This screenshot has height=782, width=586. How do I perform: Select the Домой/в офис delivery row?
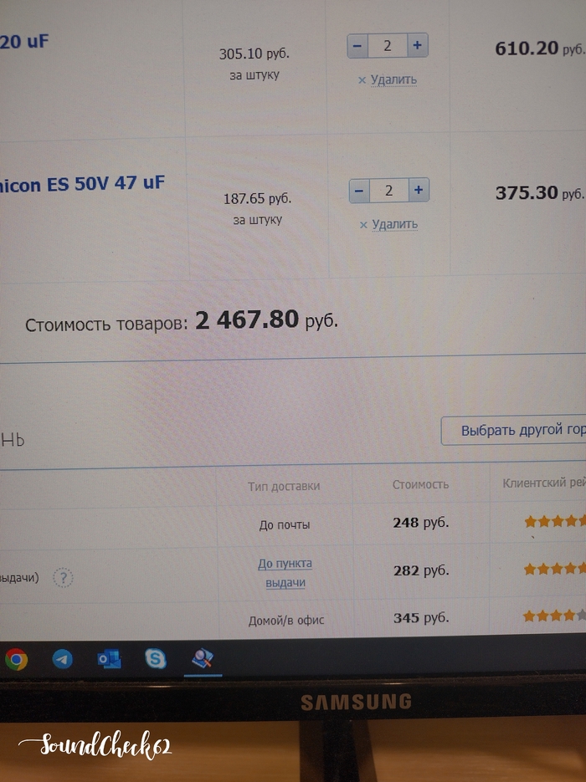click(x=293, y=619)
